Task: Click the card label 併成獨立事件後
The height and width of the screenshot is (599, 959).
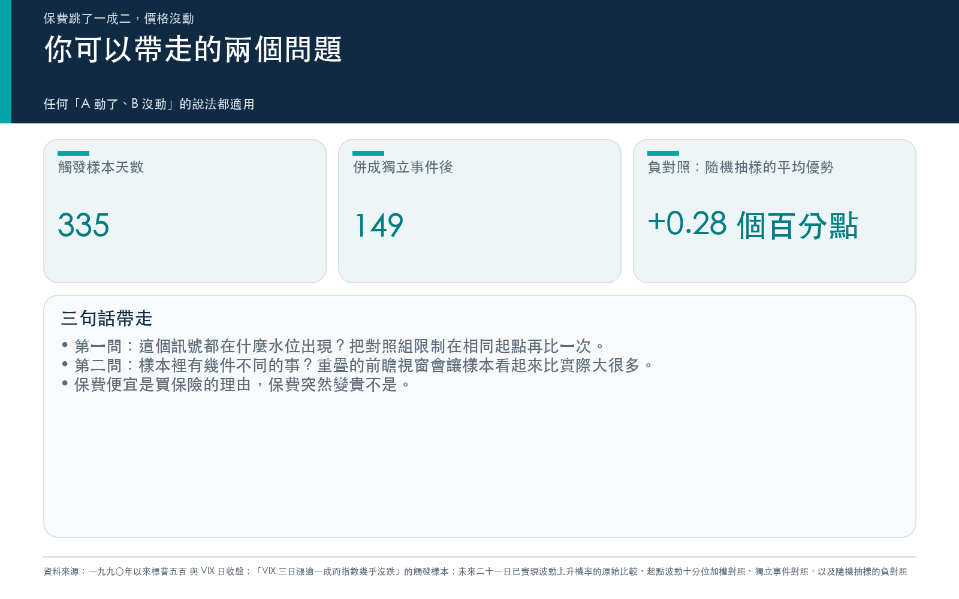Action: click(403, 167)
